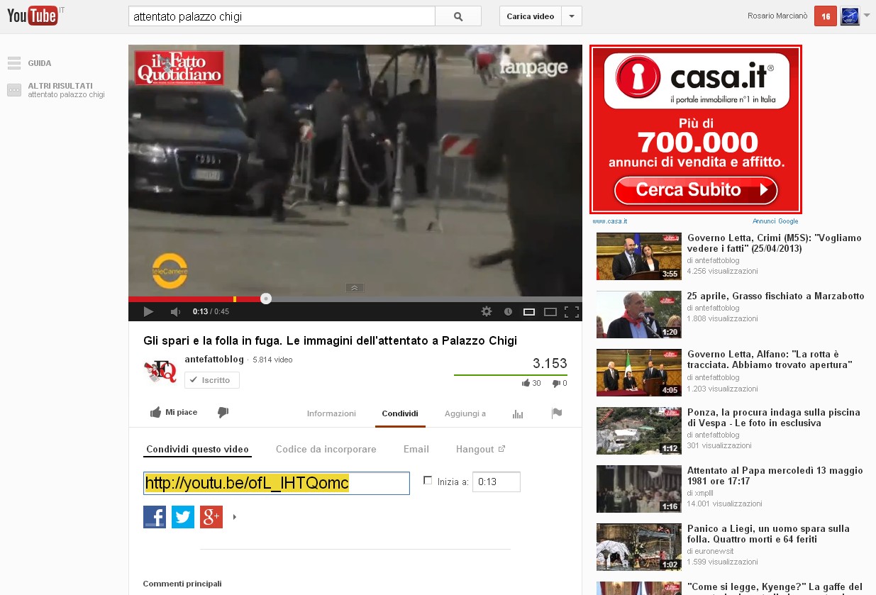Enable the 'Inizia a:' checkbox
This screenshot has height=595, width=876.
(x=428, y=480)
